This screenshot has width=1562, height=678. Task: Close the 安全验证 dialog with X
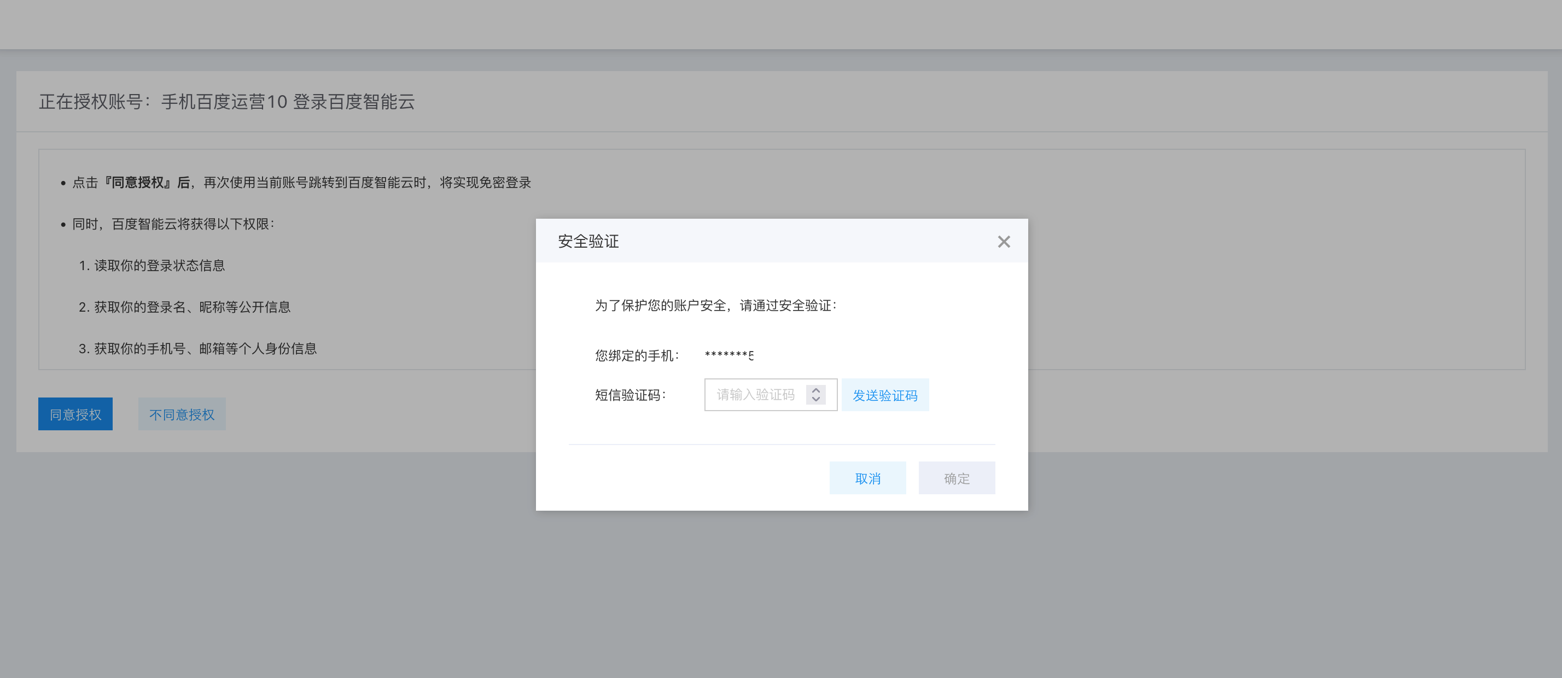coord(1004,242)
